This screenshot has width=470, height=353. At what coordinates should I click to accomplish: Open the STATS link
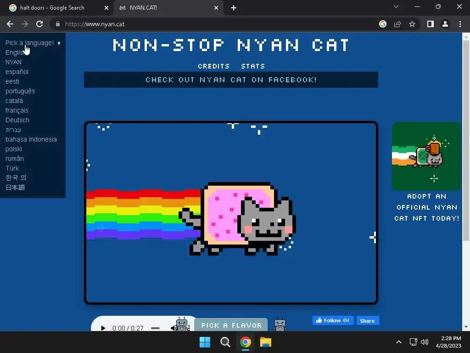(x=253, y=66)
